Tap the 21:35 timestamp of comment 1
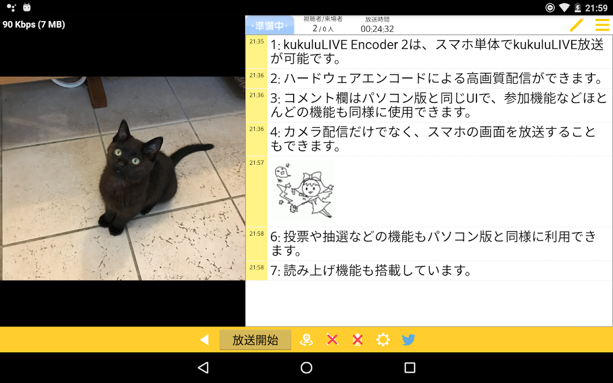Screen dimensions: 613x383 (257, 42)
